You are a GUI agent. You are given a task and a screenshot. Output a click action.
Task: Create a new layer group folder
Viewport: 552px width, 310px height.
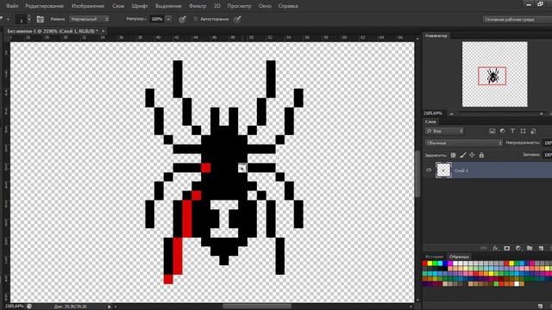(x=530, y=248)
